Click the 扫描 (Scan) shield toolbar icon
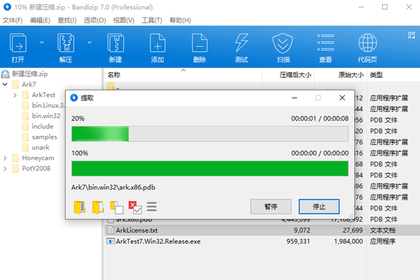420x280 pixels. coord(283,43)
